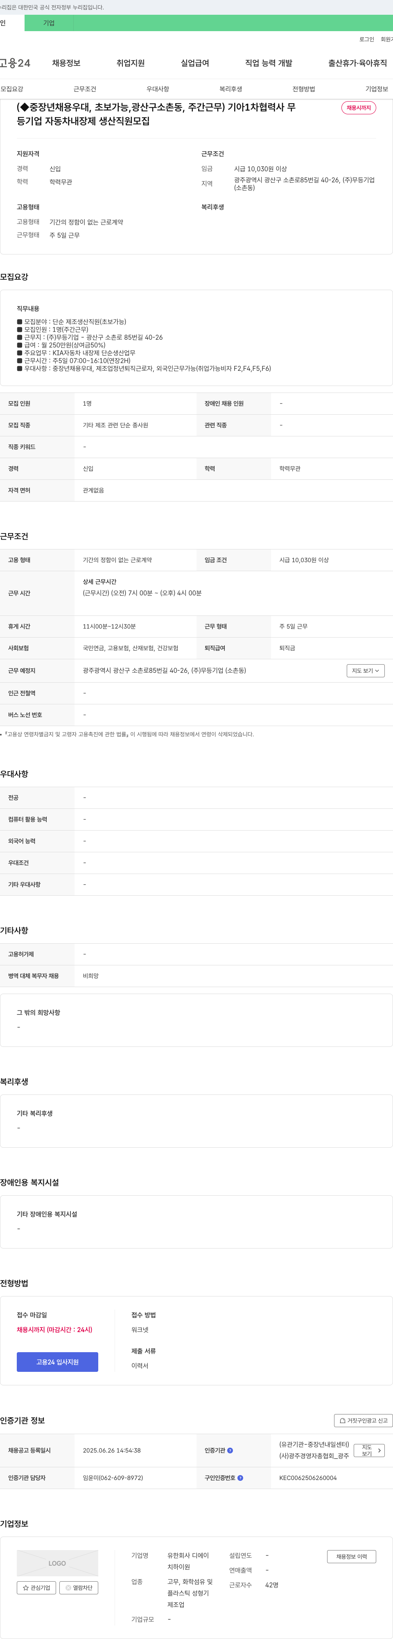Viewport: 393px width, 1639px height.
Task: Open the 채용정보 menu
Action: point(66,63)
